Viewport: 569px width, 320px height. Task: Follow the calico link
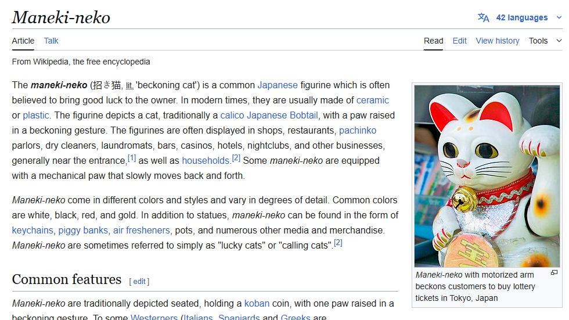coord(232,116)
